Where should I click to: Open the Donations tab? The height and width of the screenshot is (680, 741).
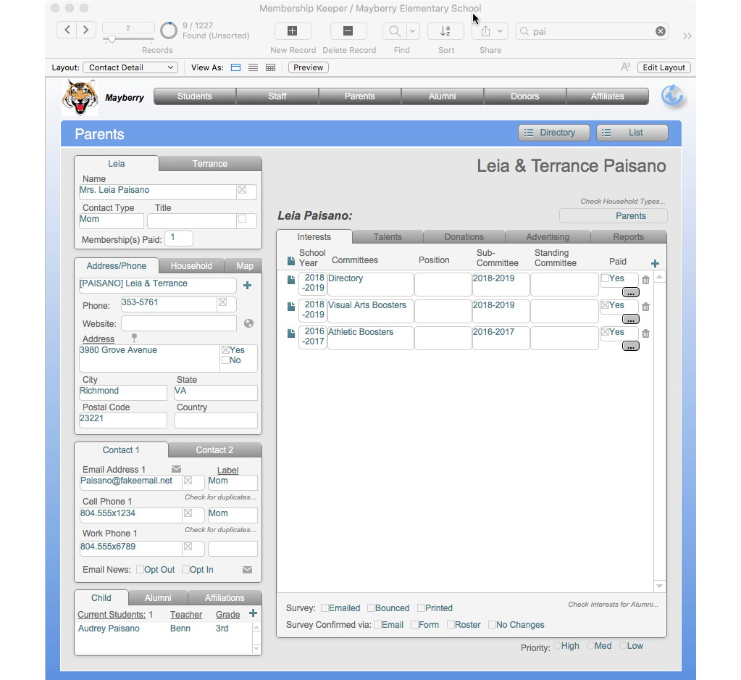click(x=464, y=237)
